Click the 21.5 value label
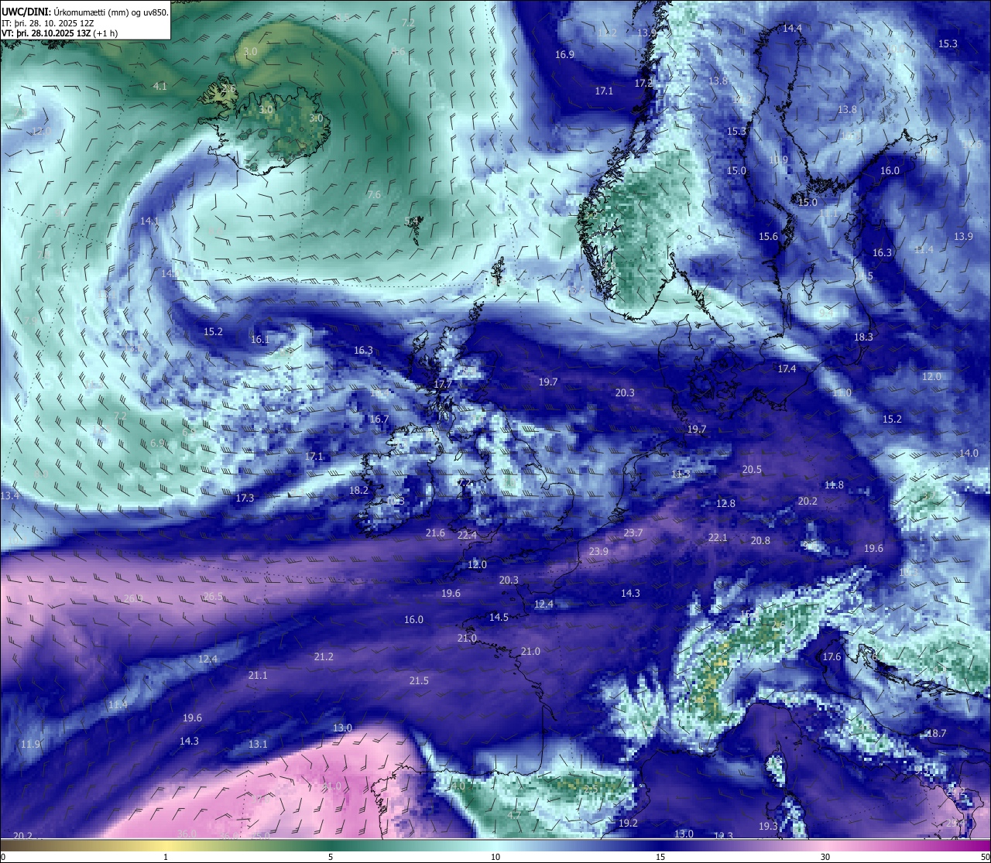991x863 pixels. click(x=419, y=681)
